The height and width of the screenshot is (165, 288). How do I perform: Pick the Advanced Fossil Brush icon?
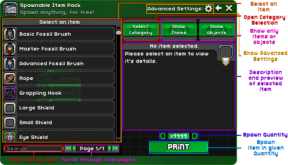(x=10, y=64)
